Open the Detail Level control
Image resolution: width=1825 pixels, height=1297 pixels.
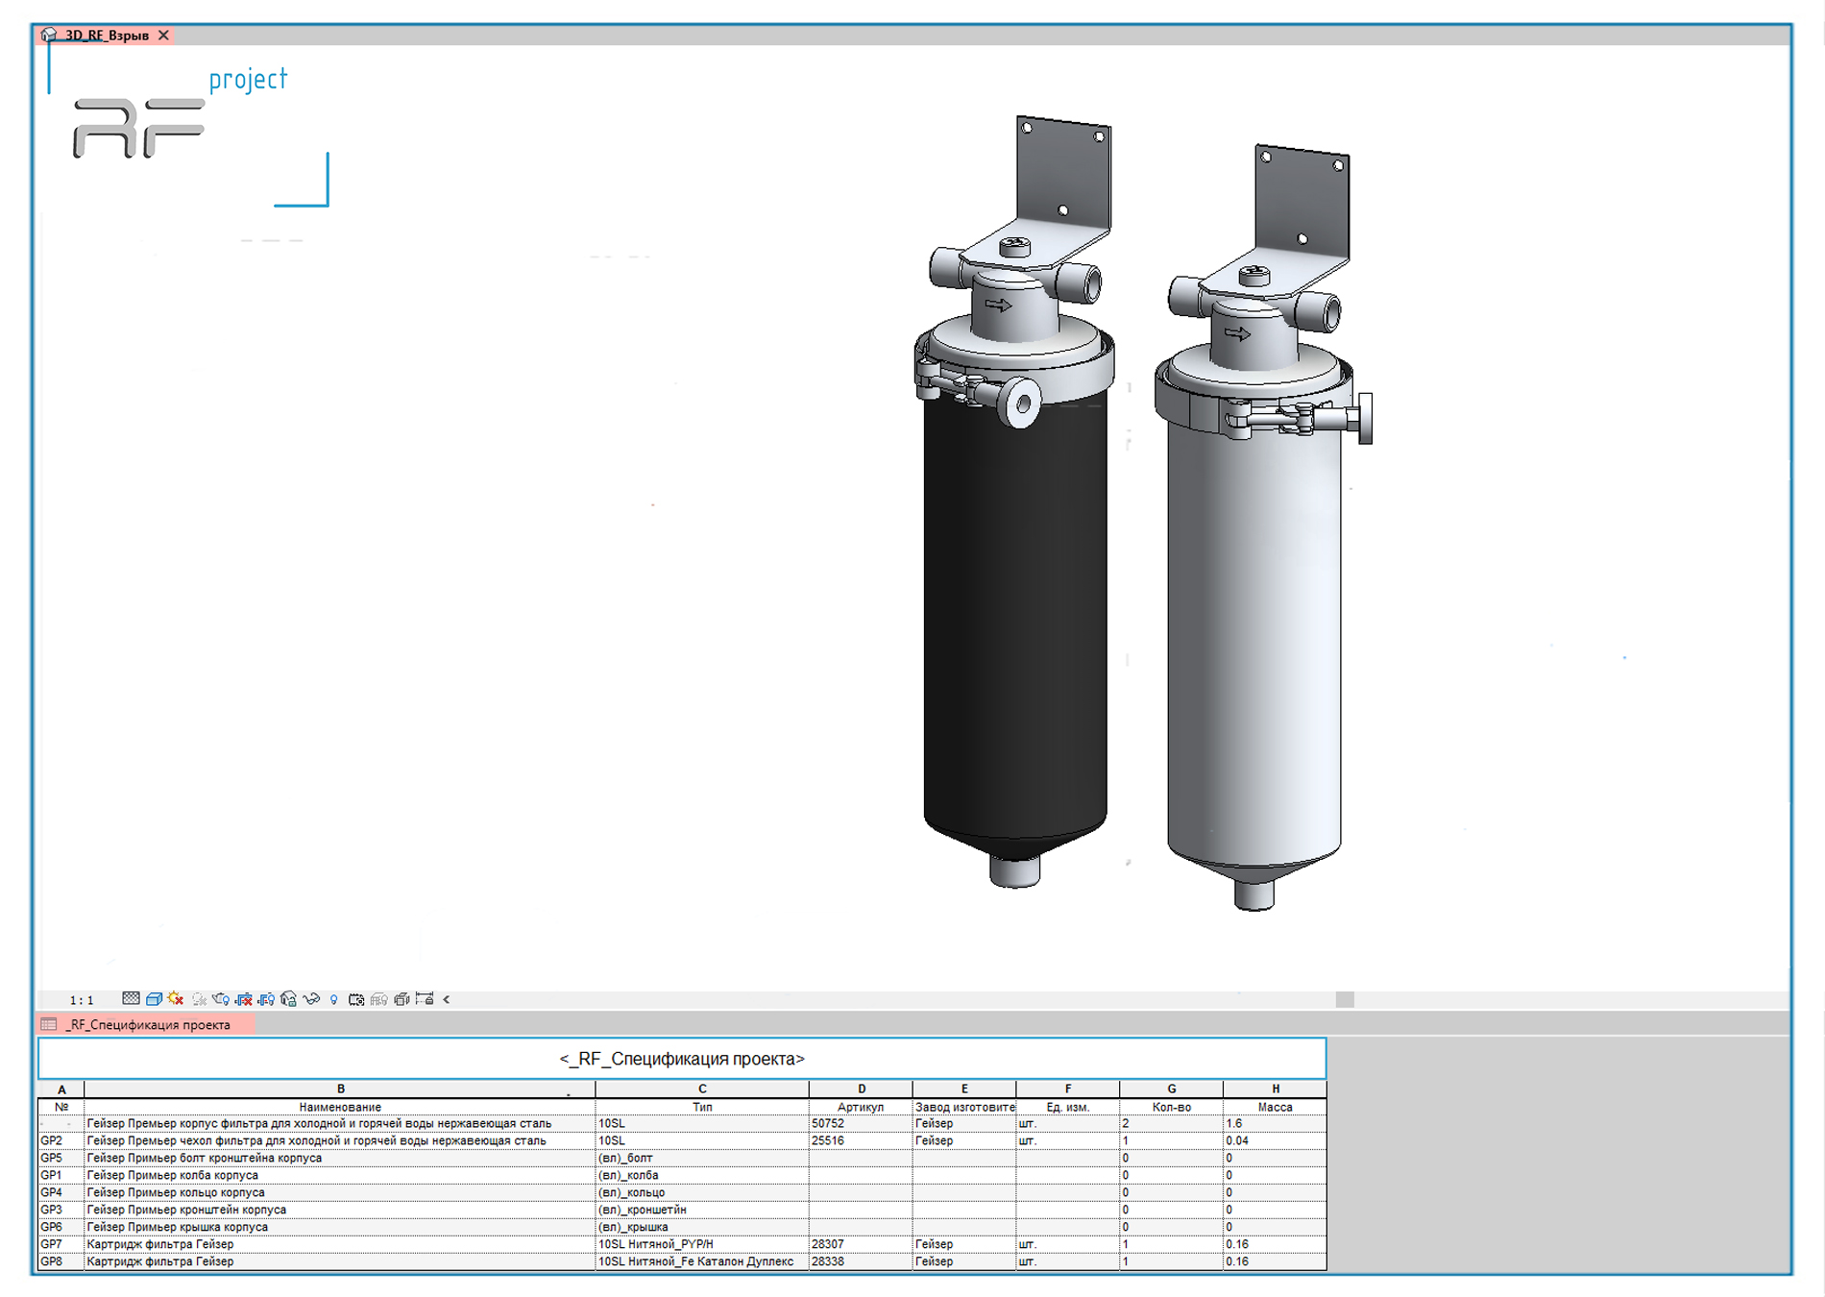[x=131, y=999]
